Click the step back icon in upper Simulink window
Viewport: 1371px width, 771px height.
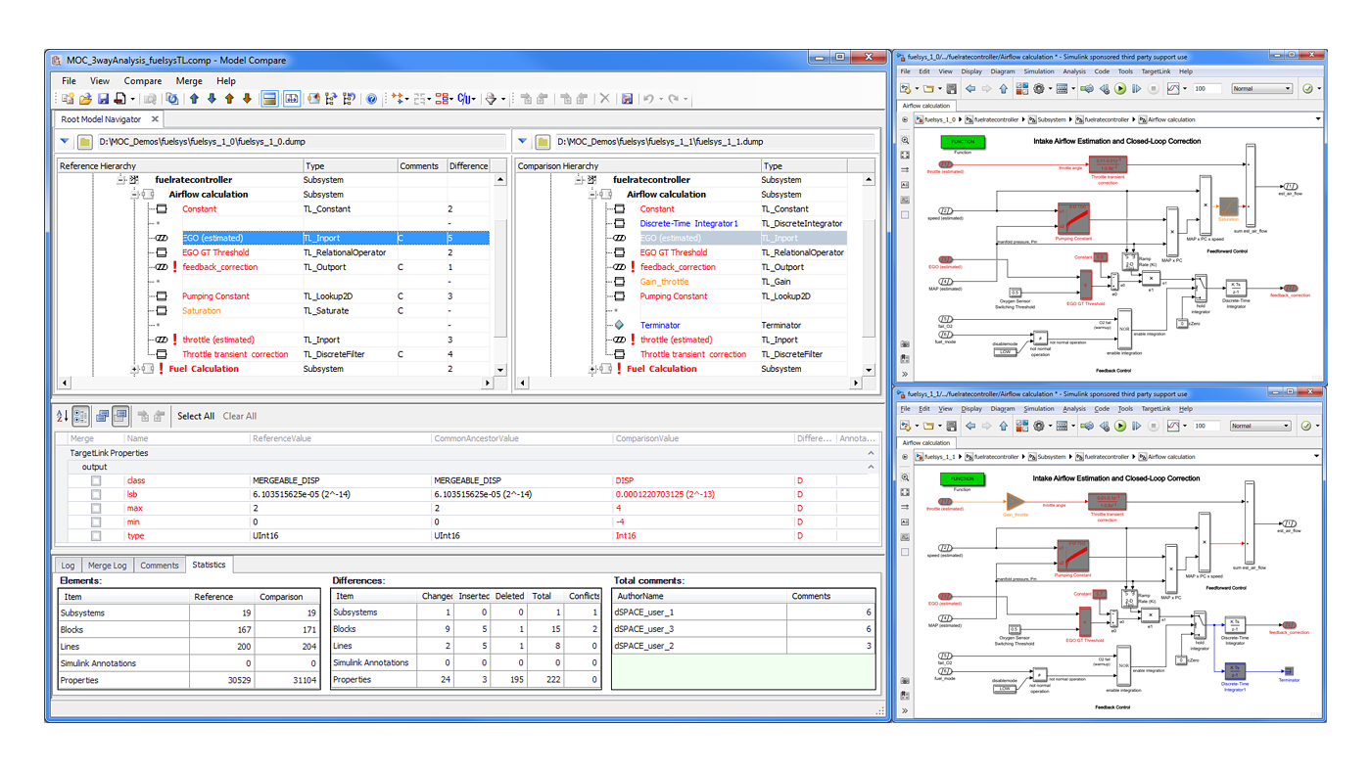(1104, 88)
